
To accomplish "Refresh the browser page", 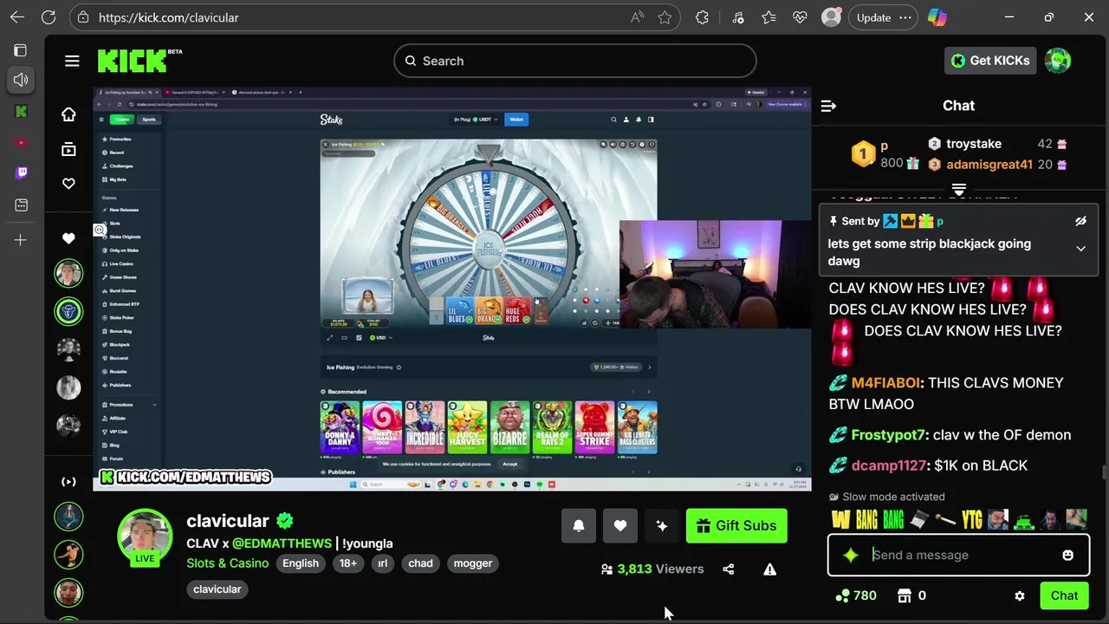I will click(49, 17).
